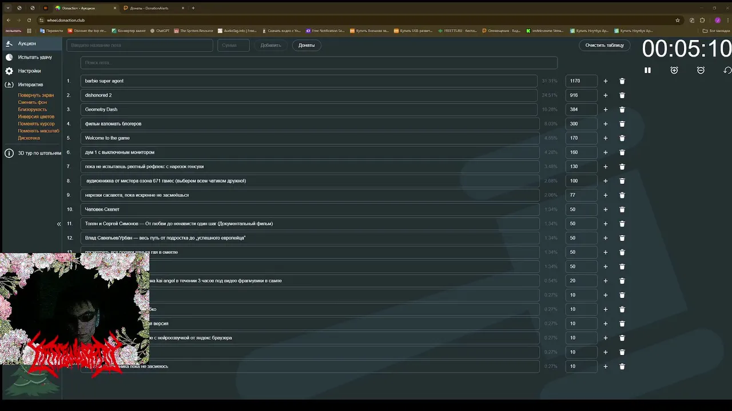The height and width of the screenshot is (411, 732).
Task: Reload the browser page
Action: [29, 20]
